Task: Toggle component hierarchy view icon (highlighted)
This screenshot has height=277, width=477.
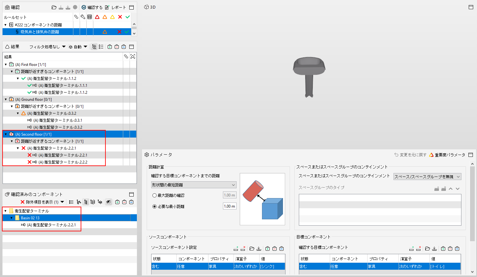Action: click(86, 202)
